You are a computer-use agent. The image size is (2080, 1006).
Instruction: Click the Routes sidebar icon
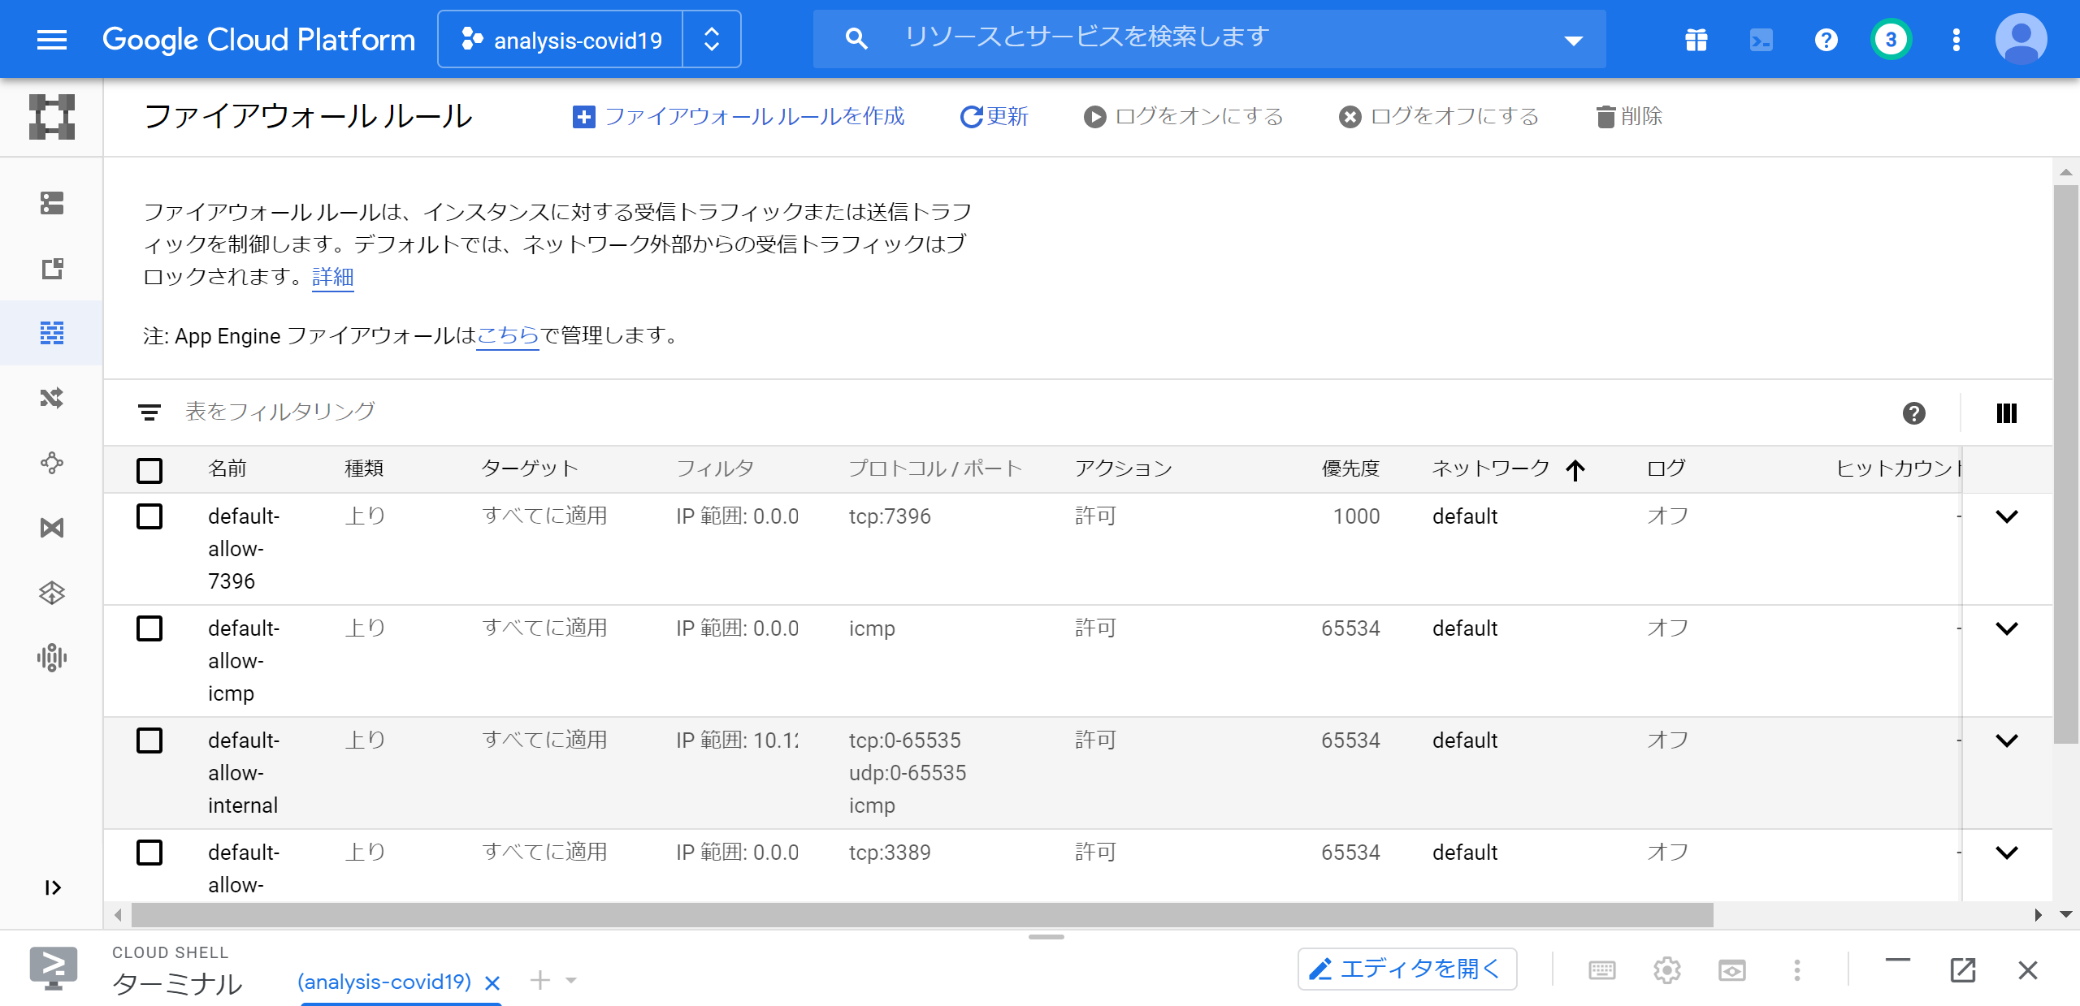click(x=52, y=398)
